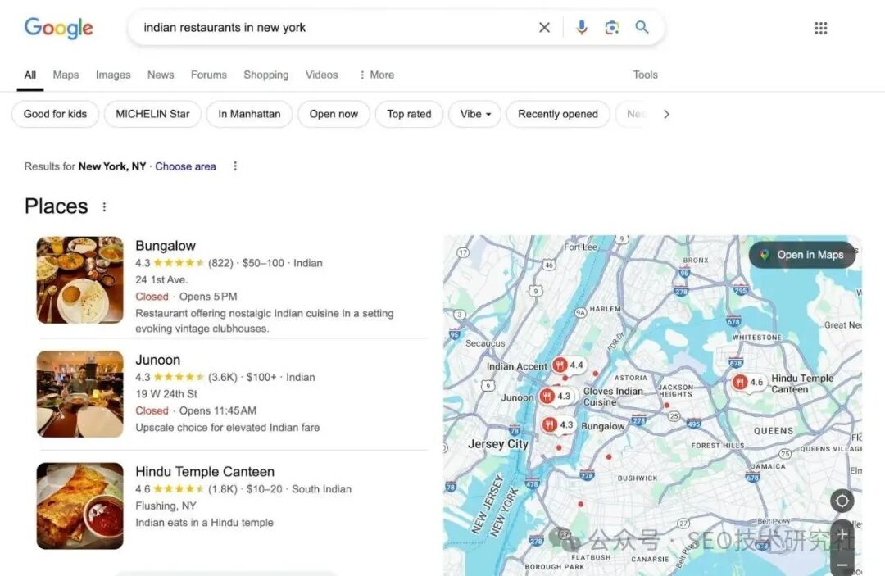Open the More search categories menu

[376, 75]
